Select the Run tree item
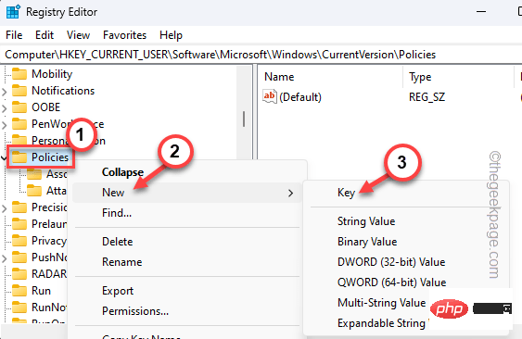This screenshot has width=522, height=339. [42, 291]
